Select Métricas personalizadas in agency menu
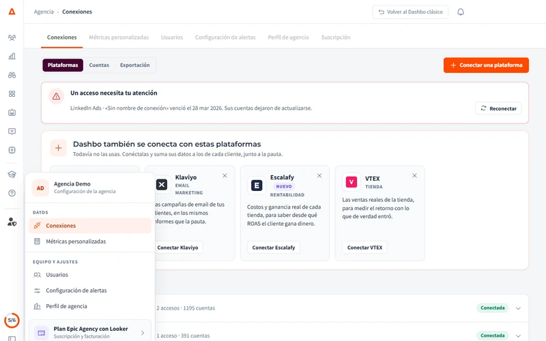546x341 pixels. (90, 241)
